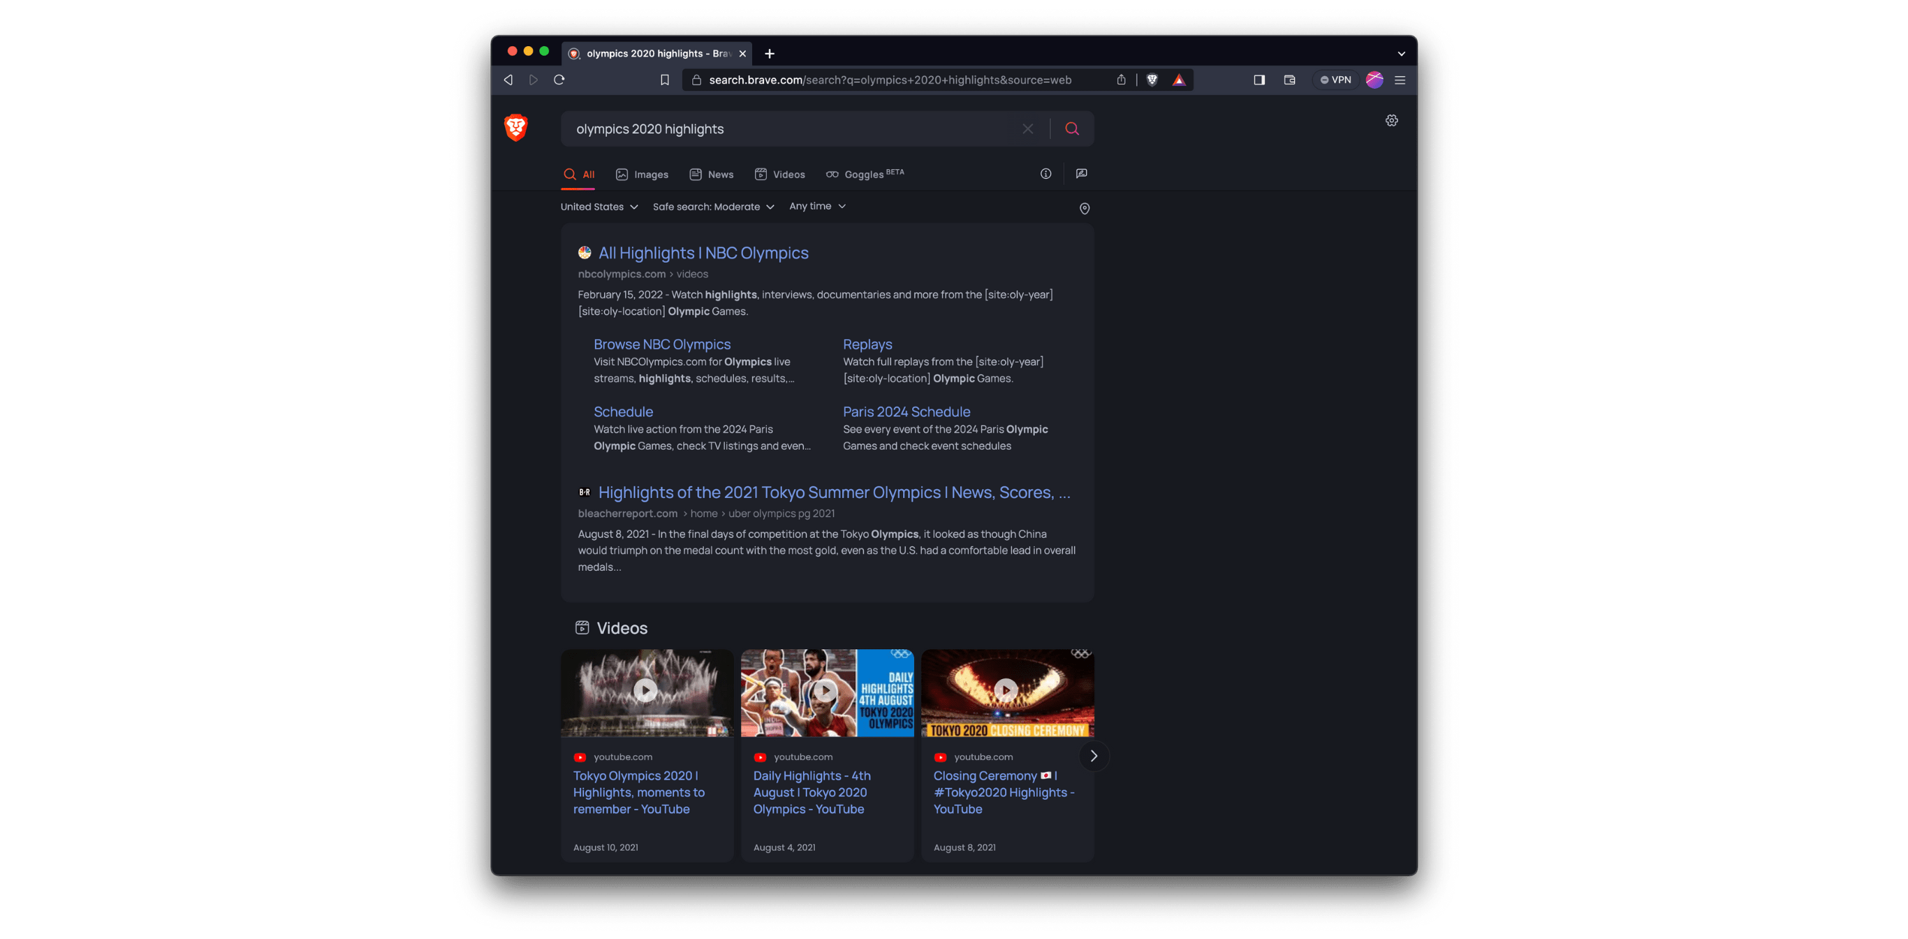Open the feedback chat icon
This screenshot has height=939, width=1908.
click(1081, 174)
